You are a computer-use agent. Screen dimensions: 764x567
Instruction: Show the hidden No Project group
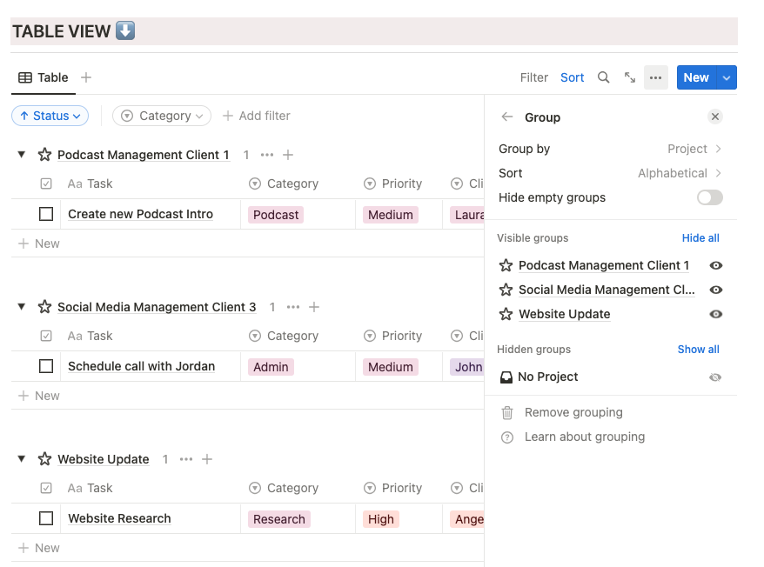click(715, 377)
